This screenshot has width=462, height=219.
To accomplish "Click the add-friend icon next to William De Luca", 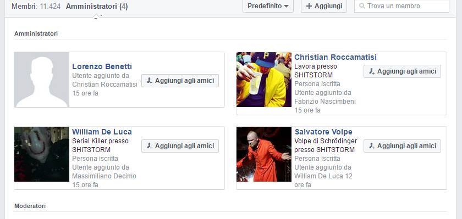I will 150,146.
